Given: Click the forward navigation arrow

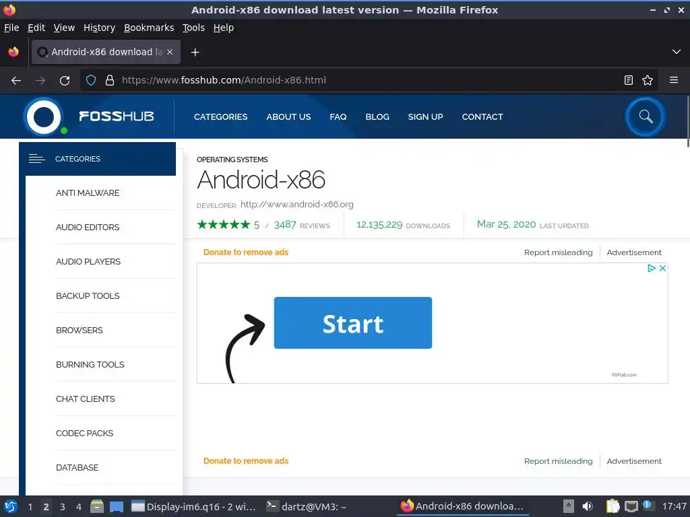Looking at the screenshot, I should coord(40,81).
